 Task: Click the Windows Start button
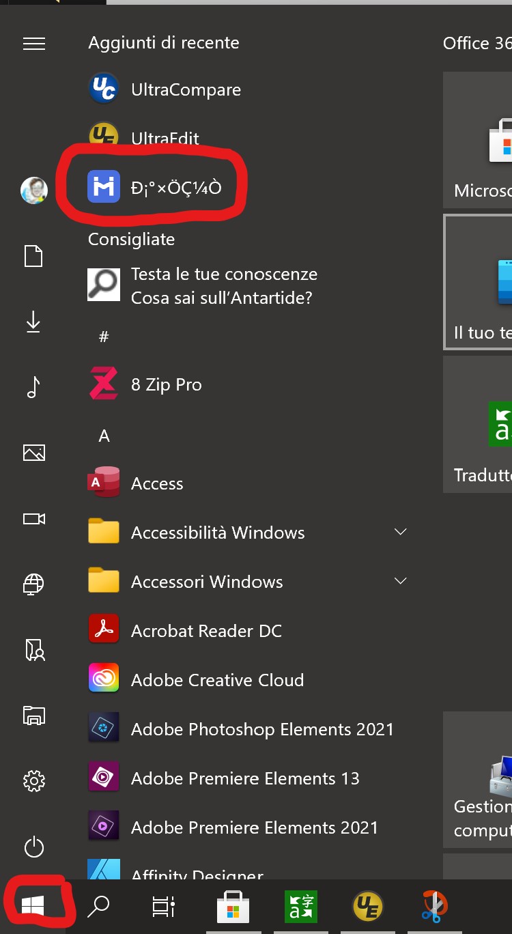[x=33, y=906]
